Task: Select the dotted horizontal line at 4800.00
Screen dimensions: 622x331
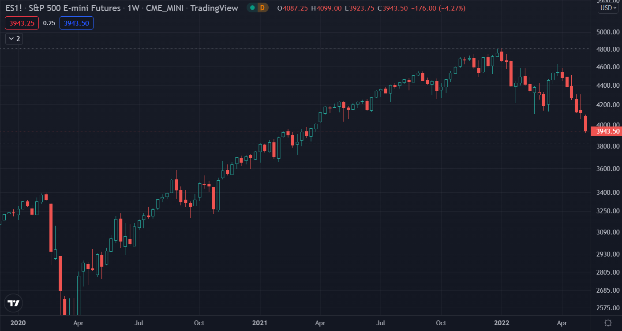Action: (295, 49)
